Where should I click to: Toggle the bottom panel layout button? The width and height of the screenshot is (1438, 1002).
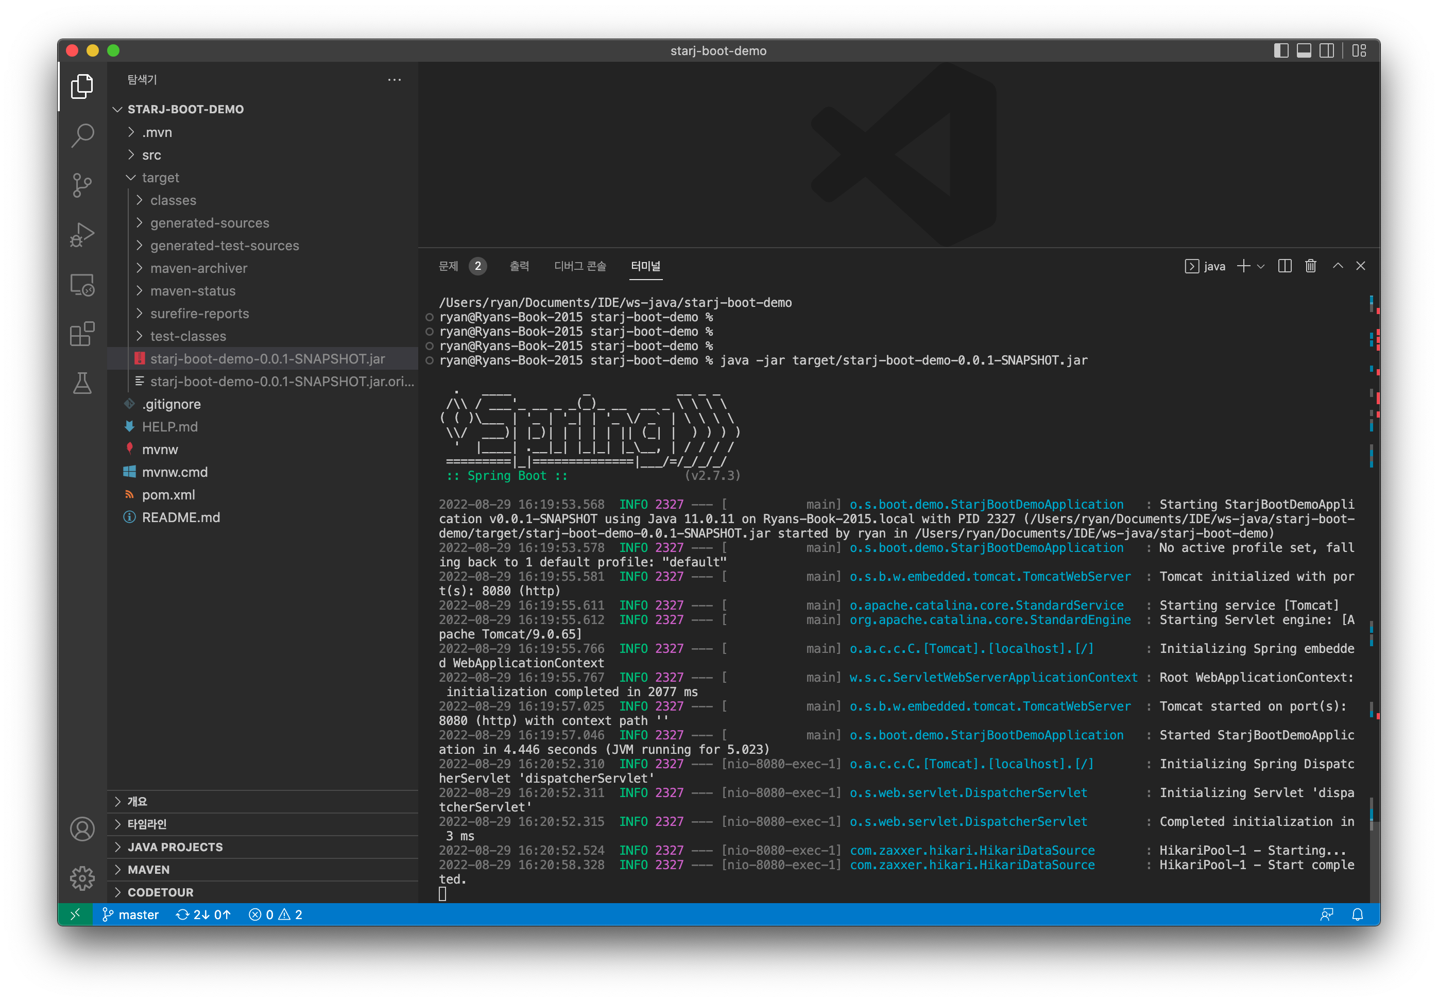point(1304,51)
